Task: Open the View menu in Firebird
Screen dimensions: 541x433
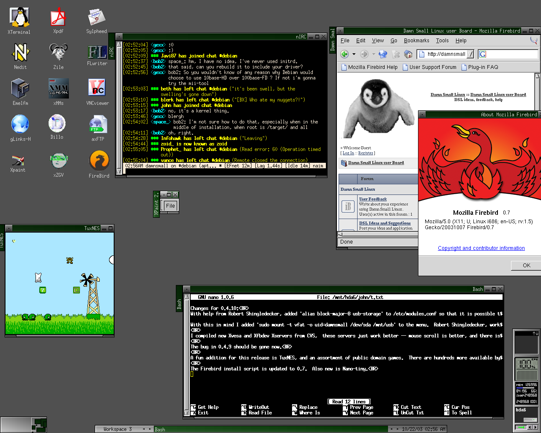Action: pyautogui.click(x=378, y=41)
